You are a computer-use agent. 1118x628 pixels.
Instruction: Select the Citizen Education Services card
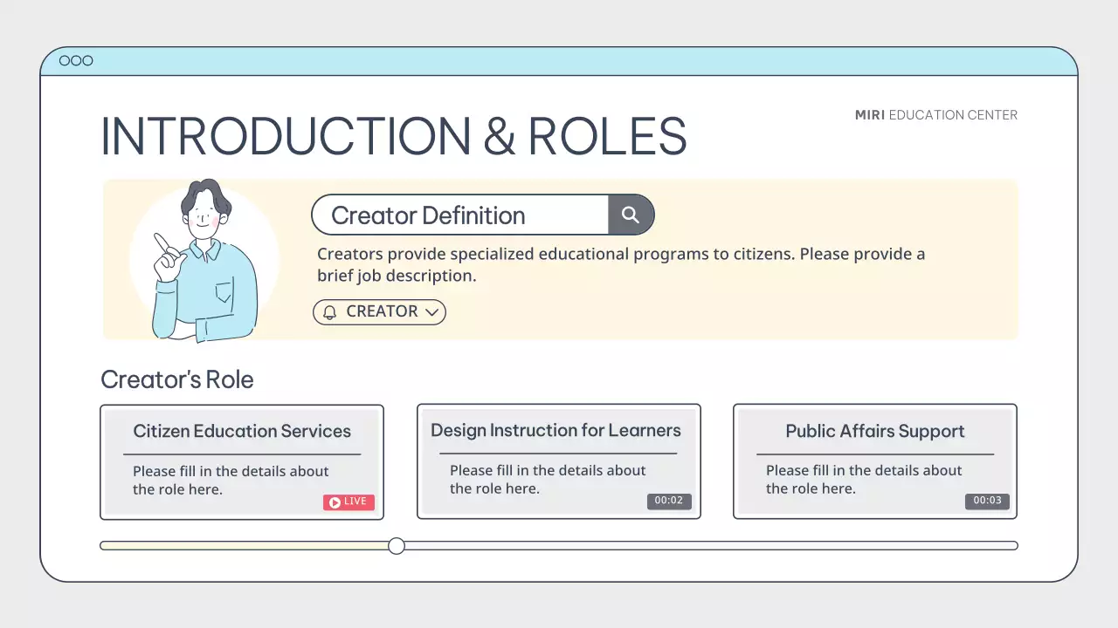click(242, 461)
